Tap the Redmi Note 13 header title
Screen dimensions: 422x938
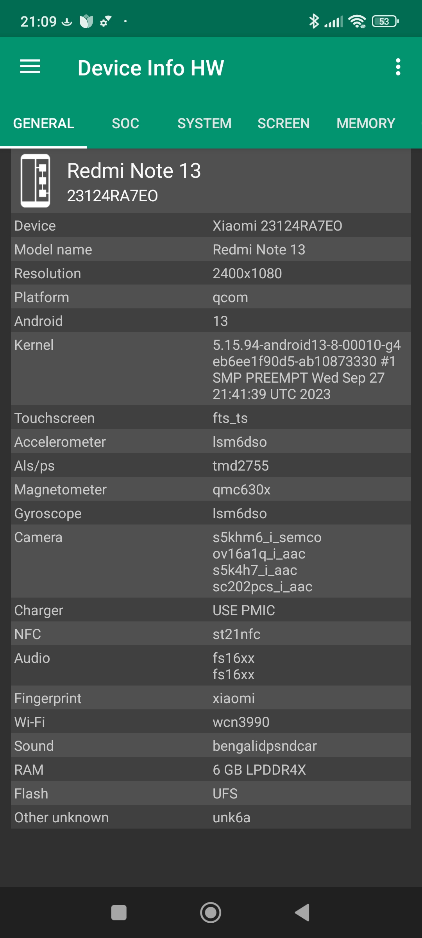click(134, 171)
